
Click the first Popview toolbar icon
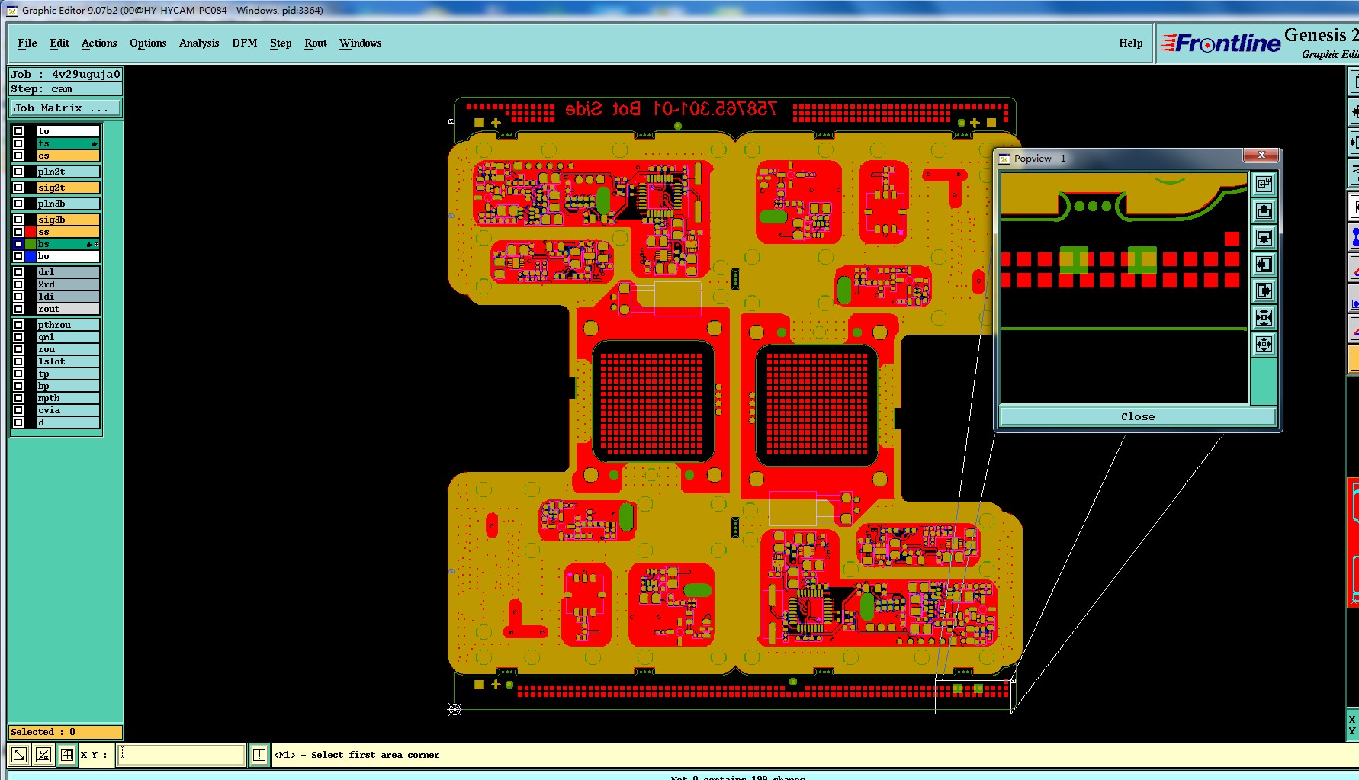1264,184
